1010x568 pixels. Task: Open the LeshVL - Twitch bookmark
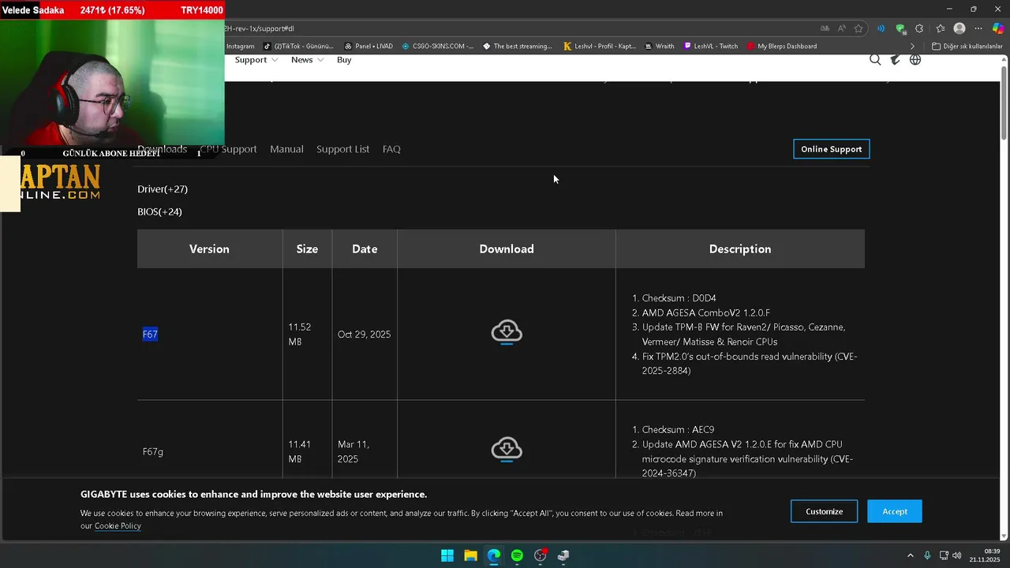click(x=711, y=47)
